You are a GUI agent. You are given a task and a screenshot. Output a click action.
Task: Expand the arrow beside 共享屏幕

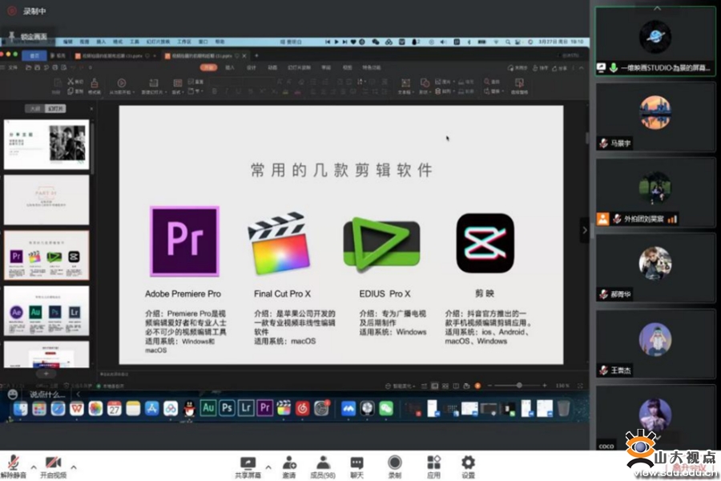click(x=268, y=467)
